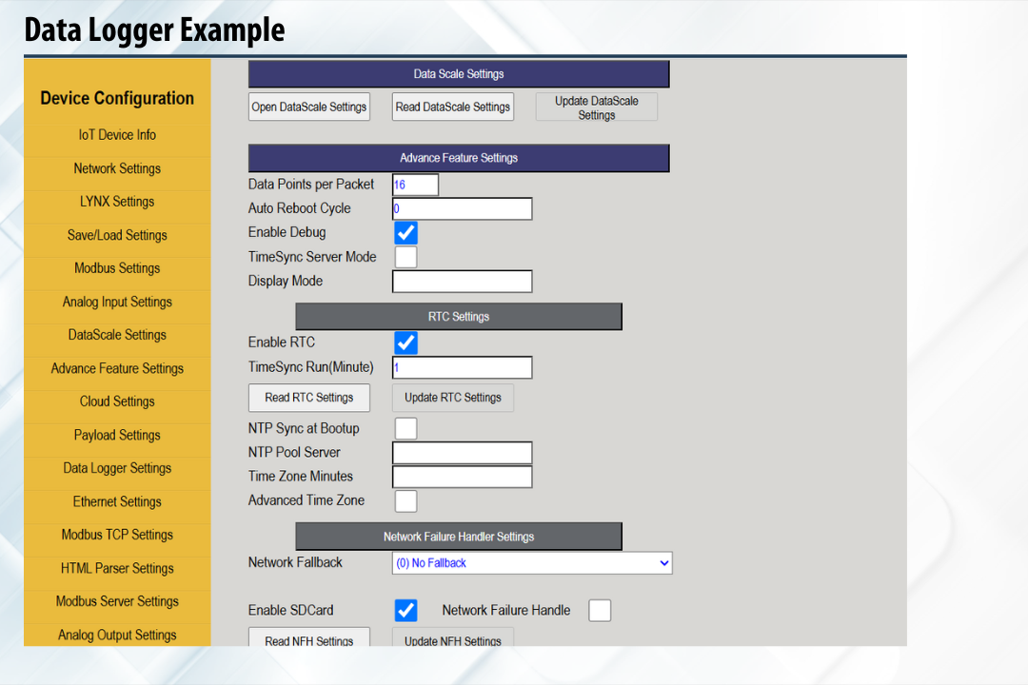This screenshot has width=1028, height=685.
Task: Click the Display Mode text field
Action: point(462,282)
